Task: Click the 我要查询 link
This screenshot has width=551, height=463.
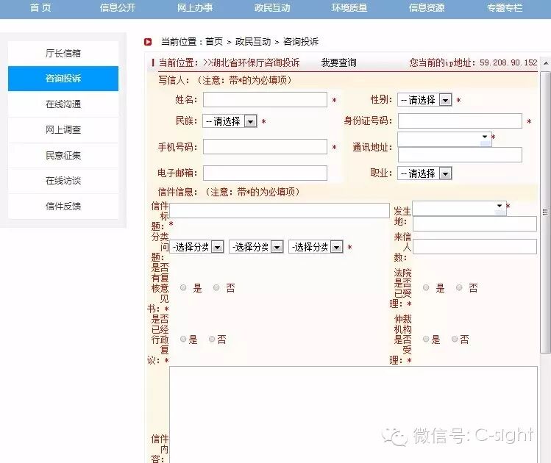Action: tap(338, 62)
